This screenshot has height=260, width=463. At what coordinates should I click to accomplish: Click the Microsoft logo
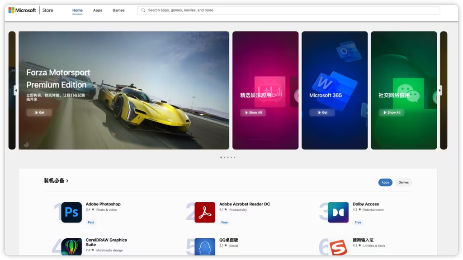coord(22,10)
